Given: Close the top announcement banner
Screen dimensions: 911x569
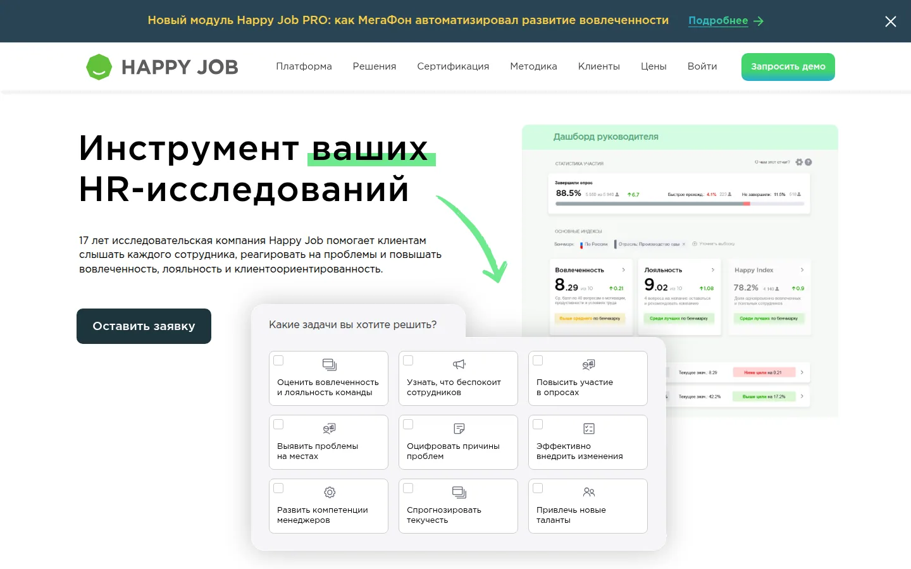Looking at the screenshot, I should (x=891, y=21).
